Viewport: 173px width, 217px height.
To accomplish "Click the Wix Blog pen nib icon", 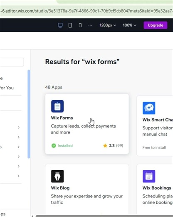I will click(57, 176).
